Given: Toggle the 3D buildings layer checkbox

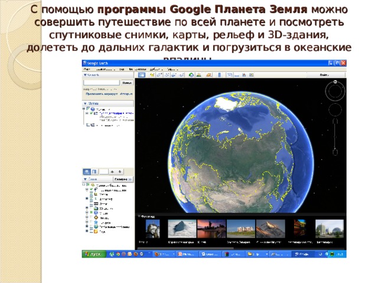Looking at the screenshot, I should 92,208.
